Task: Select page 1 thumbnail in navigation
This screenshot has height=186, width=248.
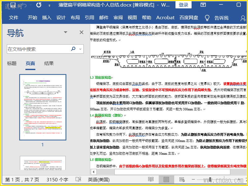Action: (42, 107)
